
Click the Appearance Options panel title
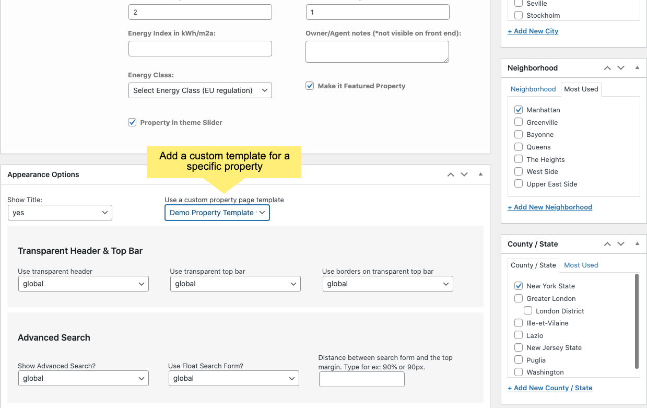[x=43, y=174]
